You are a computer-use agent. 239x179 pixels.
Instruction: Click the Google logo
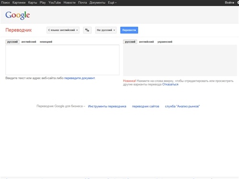point(18,15)
